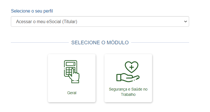Image resolution: width=210 pixels, height=112 pixels.
Task: Select the Segurança e Saúde no Trabalho card
Action: (128, 78)
